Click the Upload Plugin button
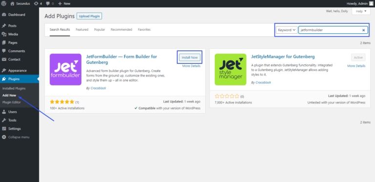This screenshot has width=375, height=182. [x=89, y=16]
